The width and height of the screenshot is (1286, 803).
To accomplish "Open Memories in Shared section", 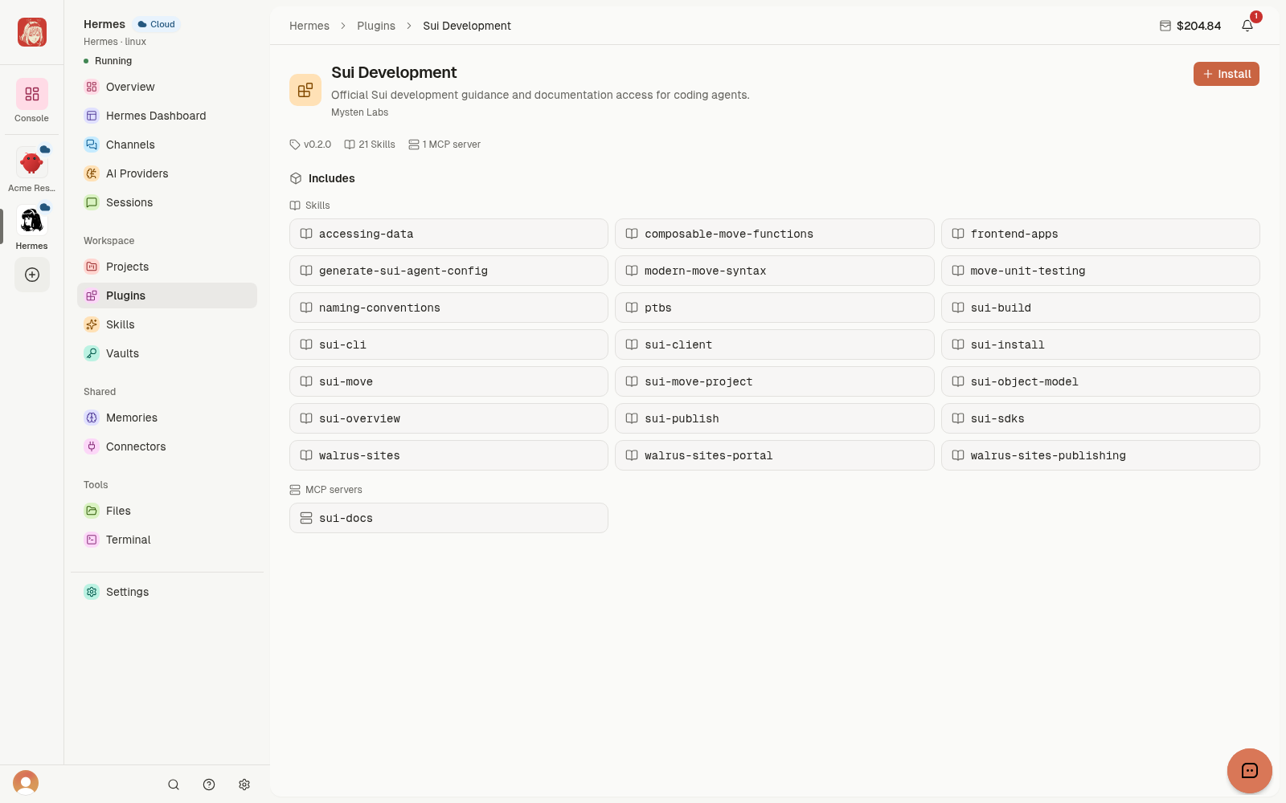I will [167, 418].
